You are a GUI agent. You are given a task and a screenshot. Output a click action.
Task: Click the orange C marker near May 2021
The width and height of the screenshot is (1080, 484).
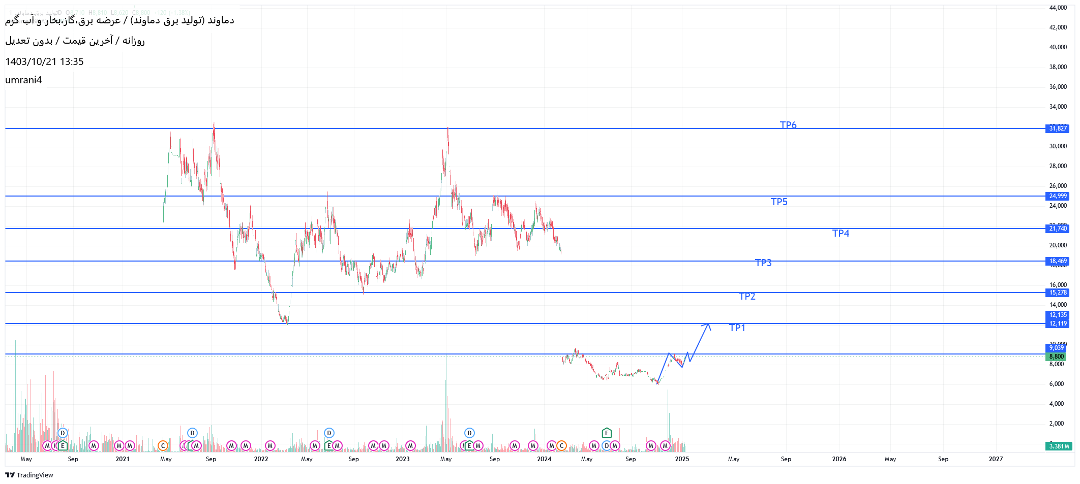[x=163, y=446]
